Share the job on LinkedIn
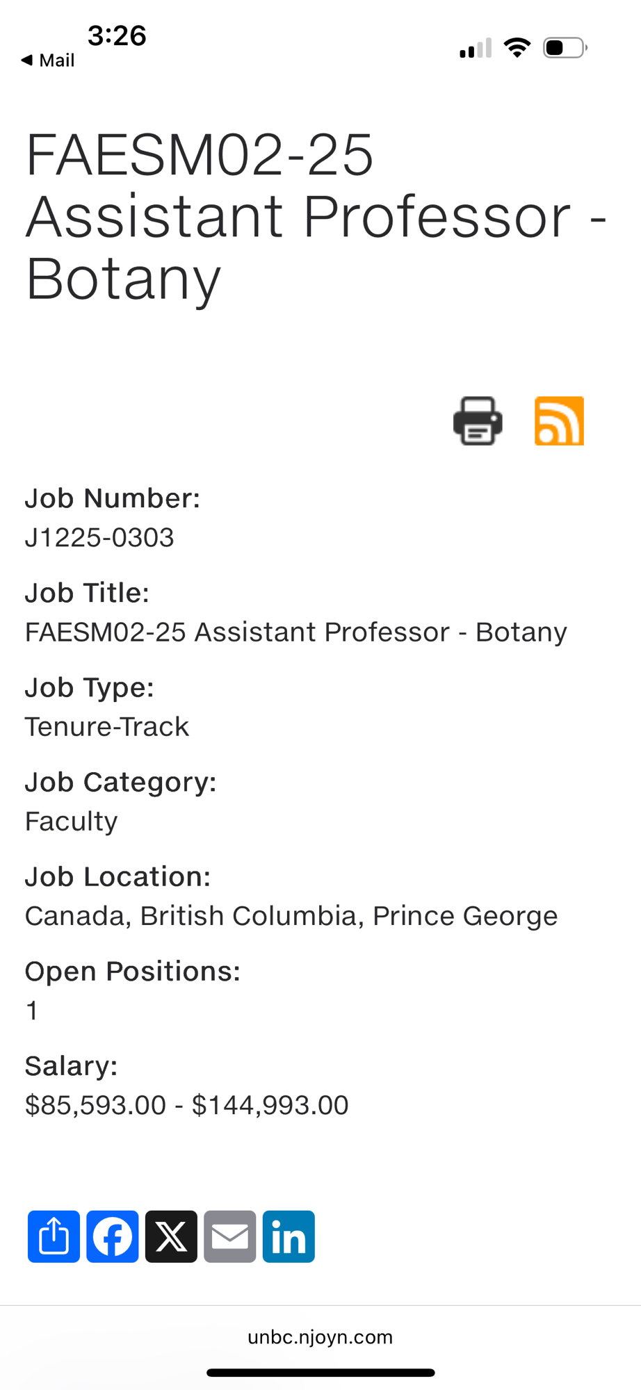Viewport: 641px width, 1390px height. click(x=289, y=1236)
